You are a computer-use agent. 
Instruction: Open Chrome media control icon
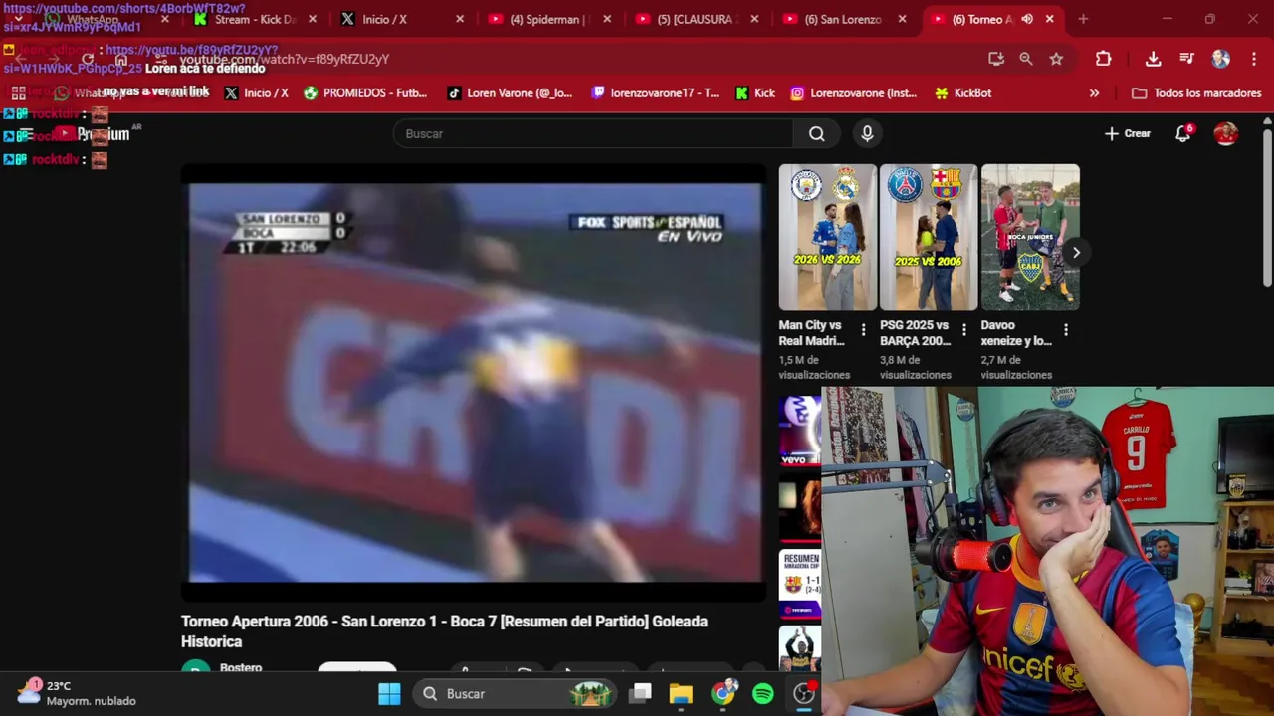coord(1186,59)
